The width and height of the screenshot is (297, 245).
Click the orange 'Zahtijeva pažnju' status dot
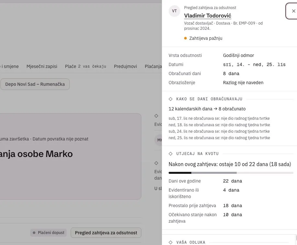185,38
